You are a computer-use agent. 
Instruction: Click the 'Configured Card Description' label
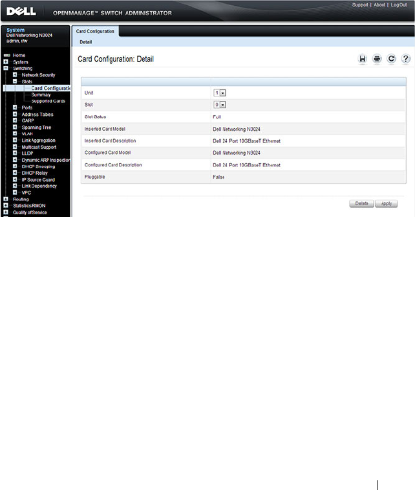(x=113, y=164)
